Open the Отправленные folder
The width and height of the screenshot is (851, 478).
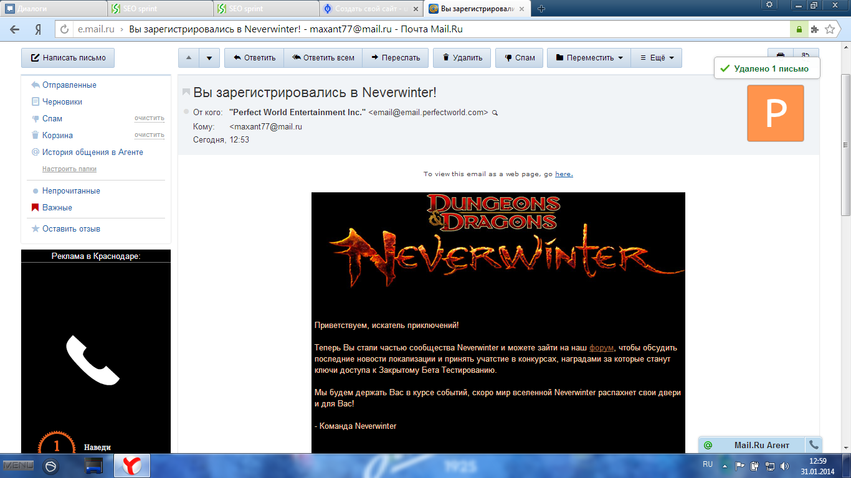(x=69, y=85)
